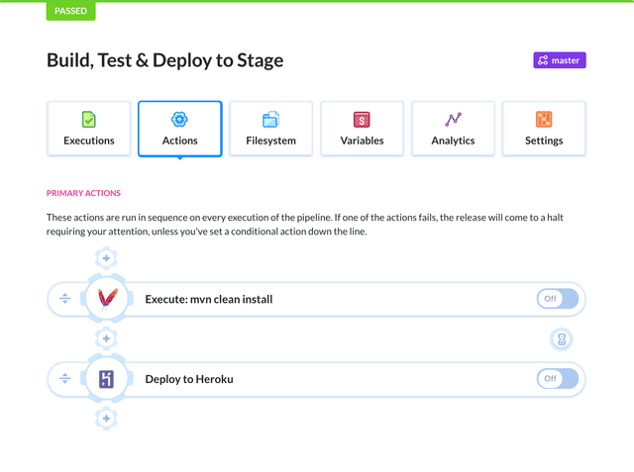Click the Maven feather icon
Viewport: 634px width, 472px height.
click(x=107, y=299)
